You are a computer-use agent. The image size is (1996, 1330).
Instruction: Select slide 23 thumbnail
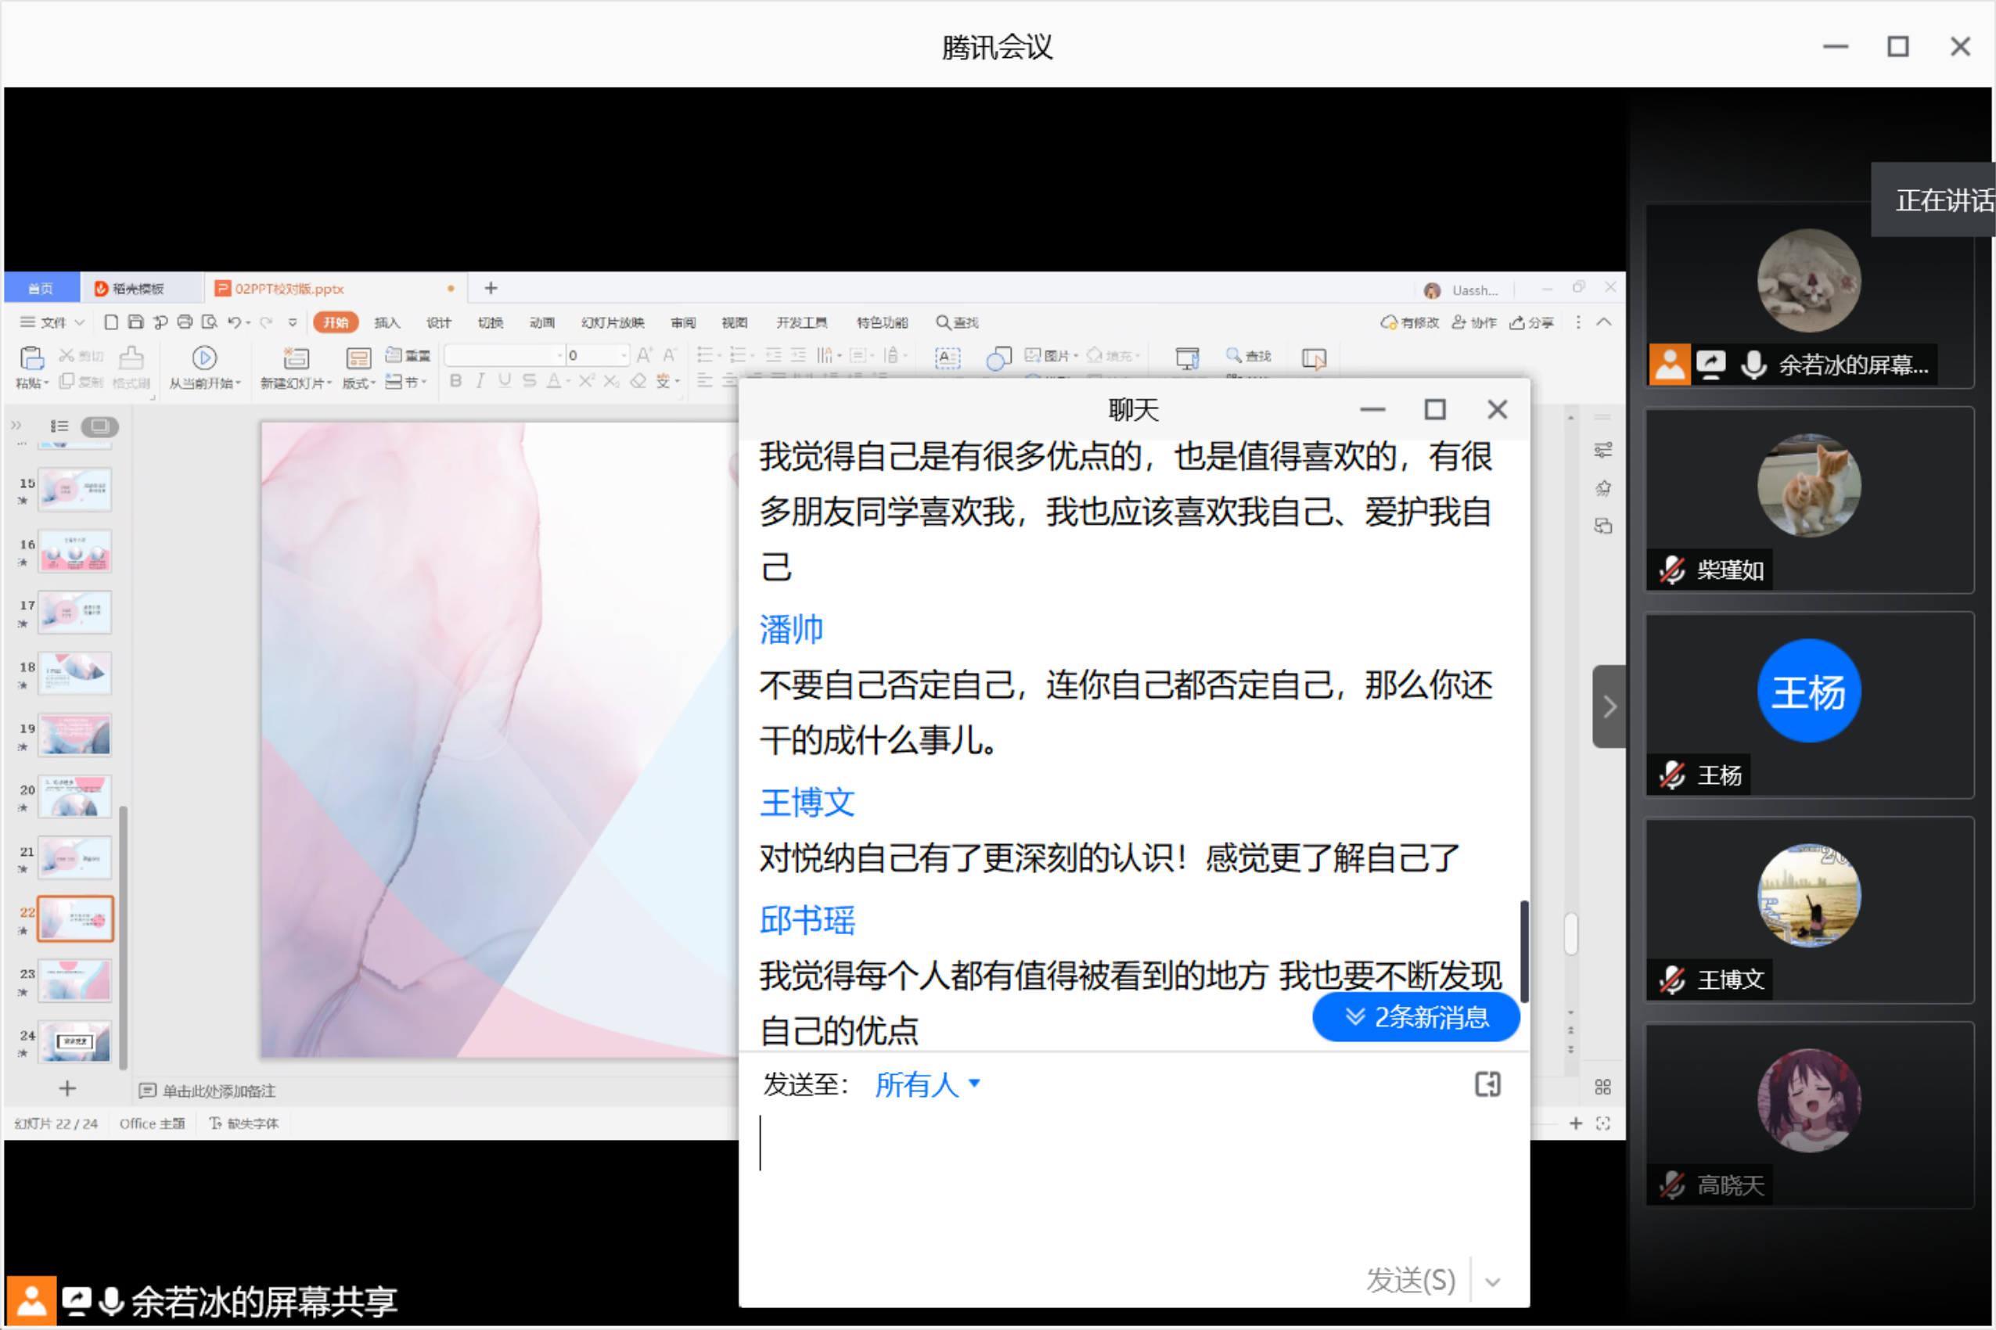(74, 980)
